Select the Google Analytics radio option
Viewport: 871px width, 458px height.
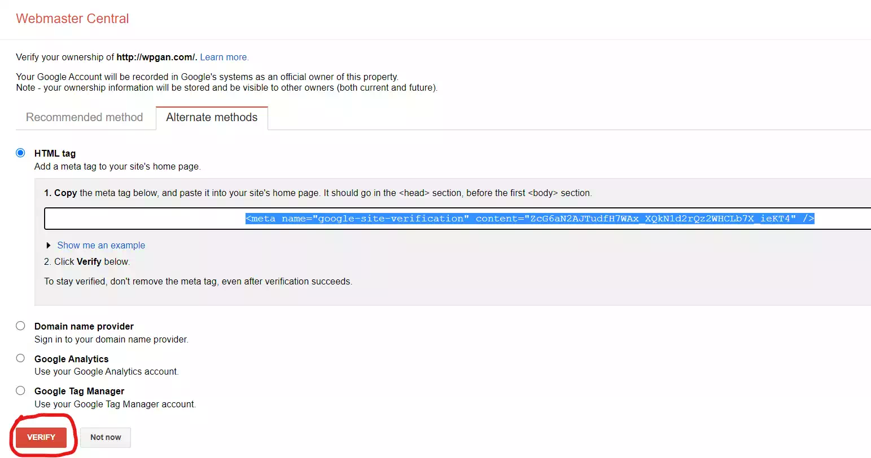coord(20,358)
